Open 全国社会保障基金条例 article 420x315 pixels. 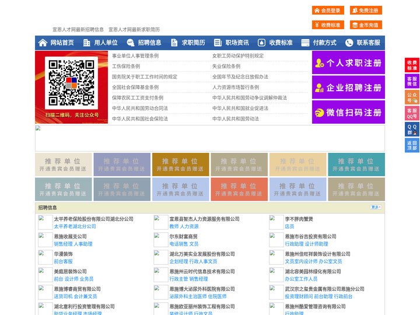135,87
